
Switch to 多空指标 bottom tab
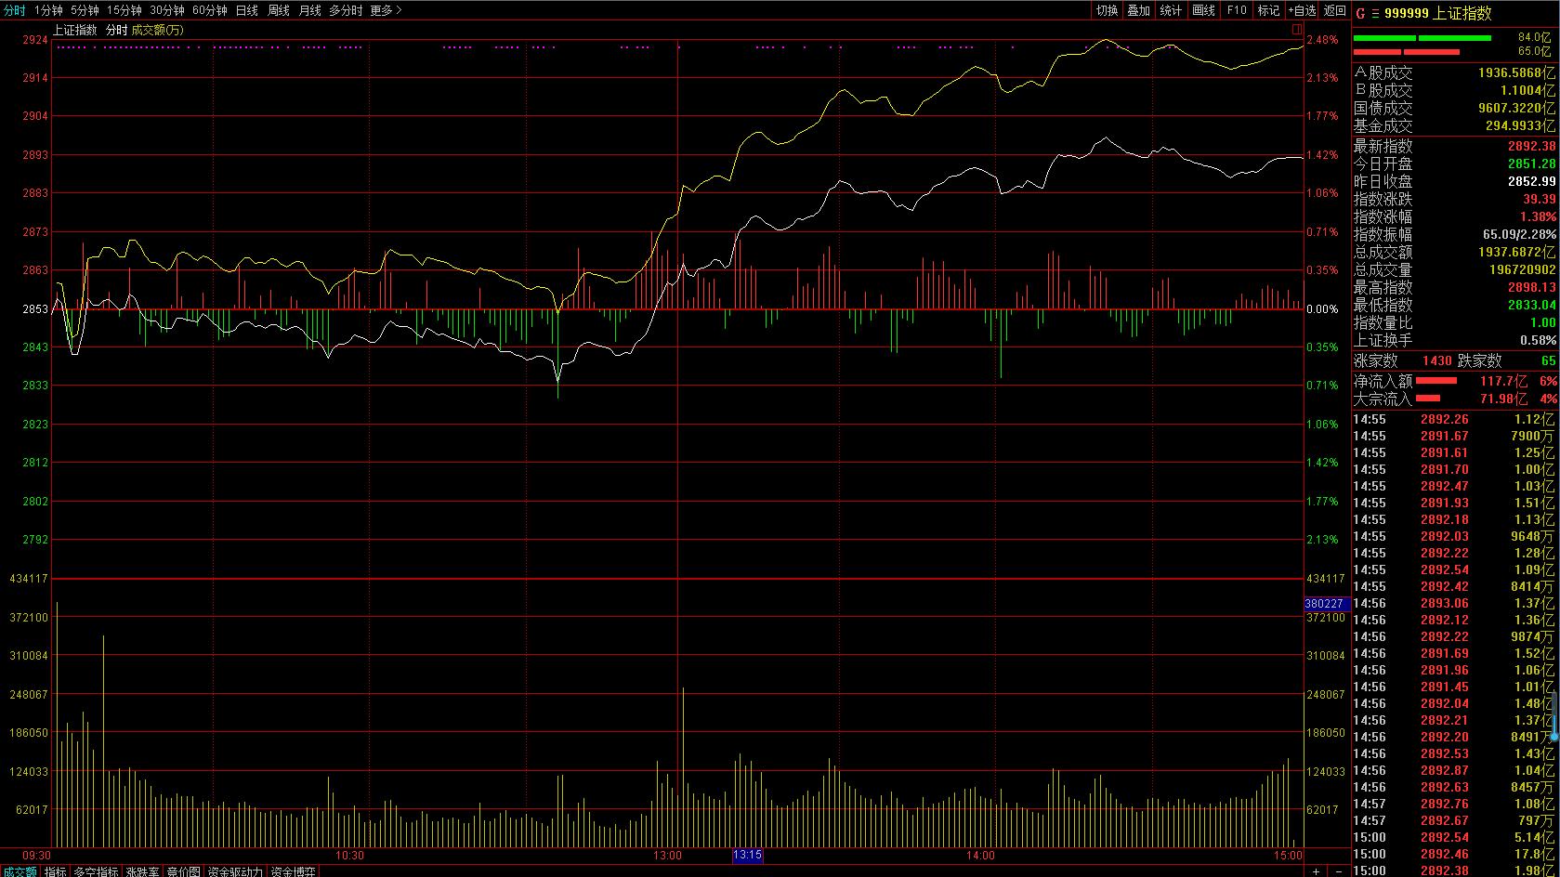[96, 871]
